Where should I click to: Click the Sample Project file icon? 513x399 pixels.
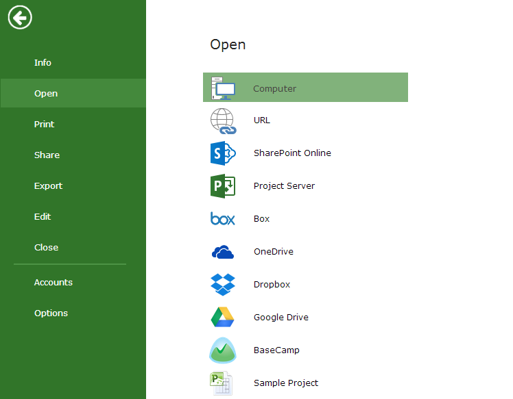pyautogui.click(x=221, y=383)
